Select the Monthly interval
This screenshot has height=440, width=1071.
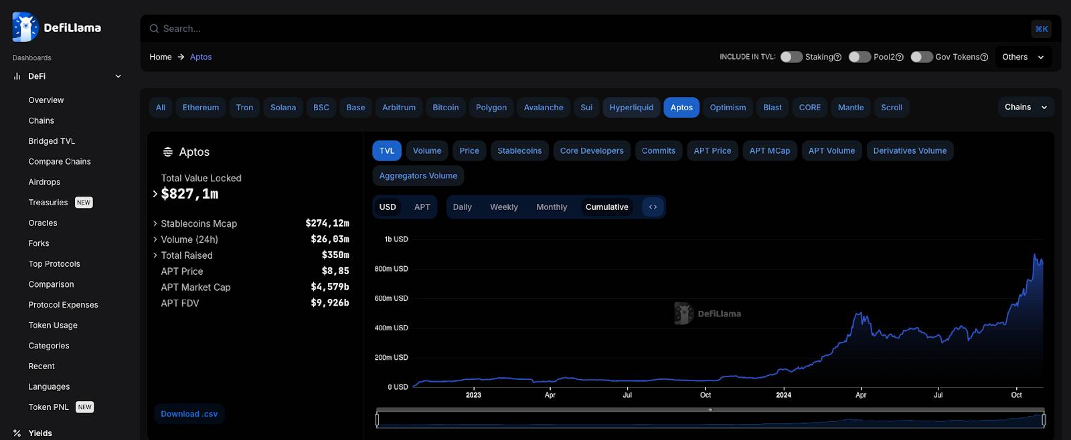click(552, 207)
